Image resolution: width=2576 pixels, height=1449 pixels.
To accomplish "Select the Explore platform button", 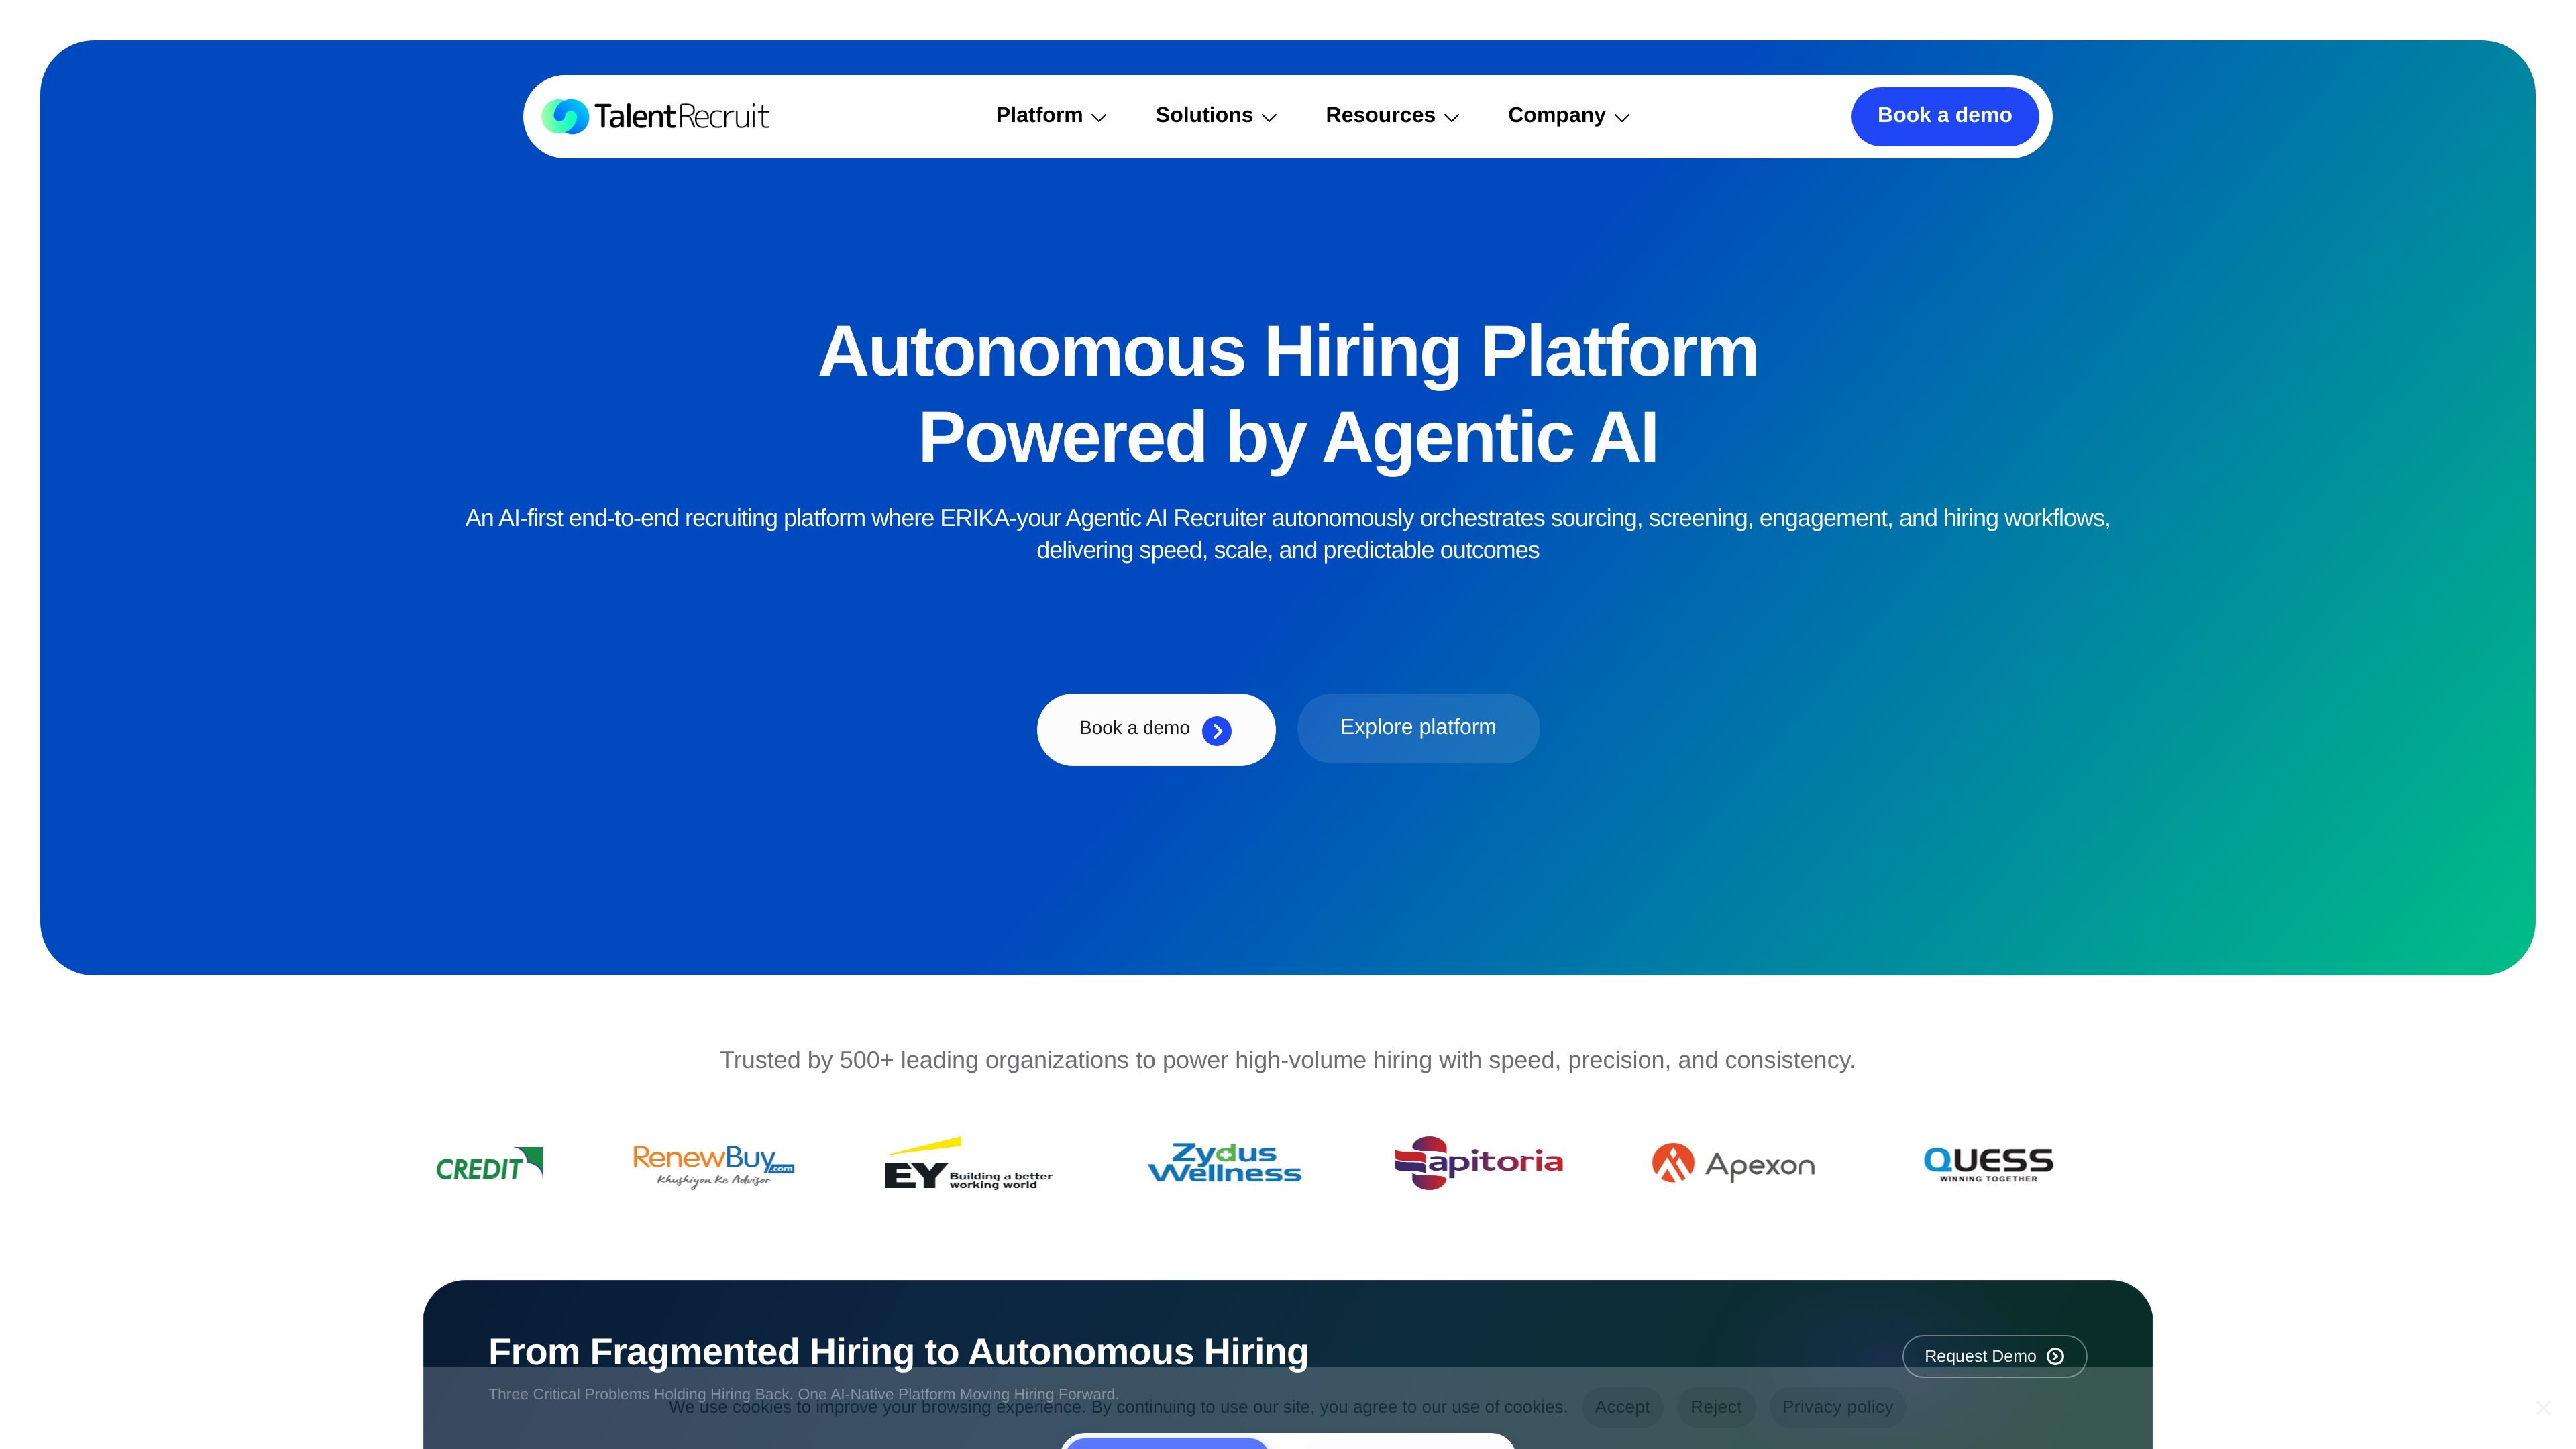I will coord(1418,728).
